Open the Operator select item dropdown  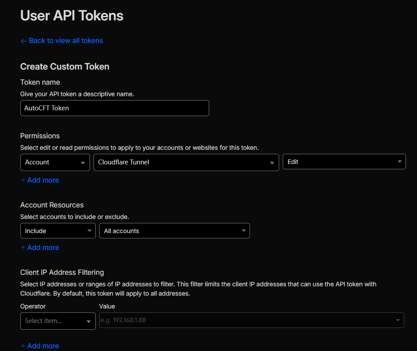(58, 321)
